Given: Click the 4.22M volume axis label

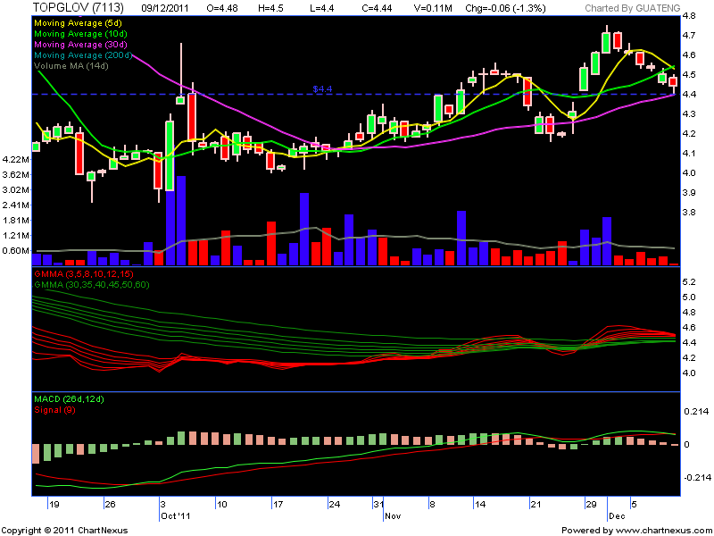Looking at the screenshot, I should pos(17,160).
